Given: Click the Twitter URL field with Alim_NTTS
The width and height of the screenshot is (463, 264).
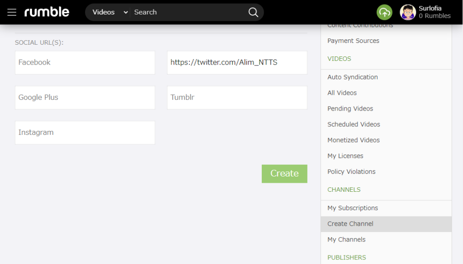Looking at the screenshot, I should click(237, 62).
